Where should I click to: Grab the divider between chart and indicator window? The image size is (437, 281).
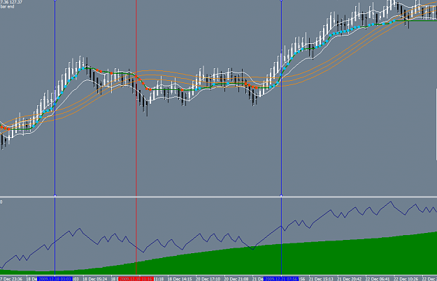click(x=218, y=197)
